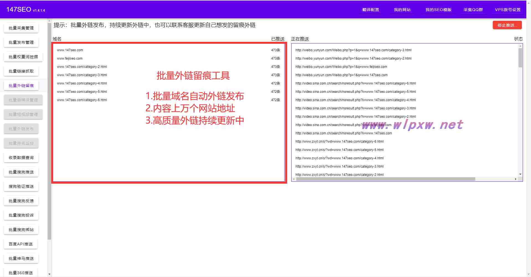Open 采集QQ群 in the top menu
The image size is (531, 277).
(473, 10)
